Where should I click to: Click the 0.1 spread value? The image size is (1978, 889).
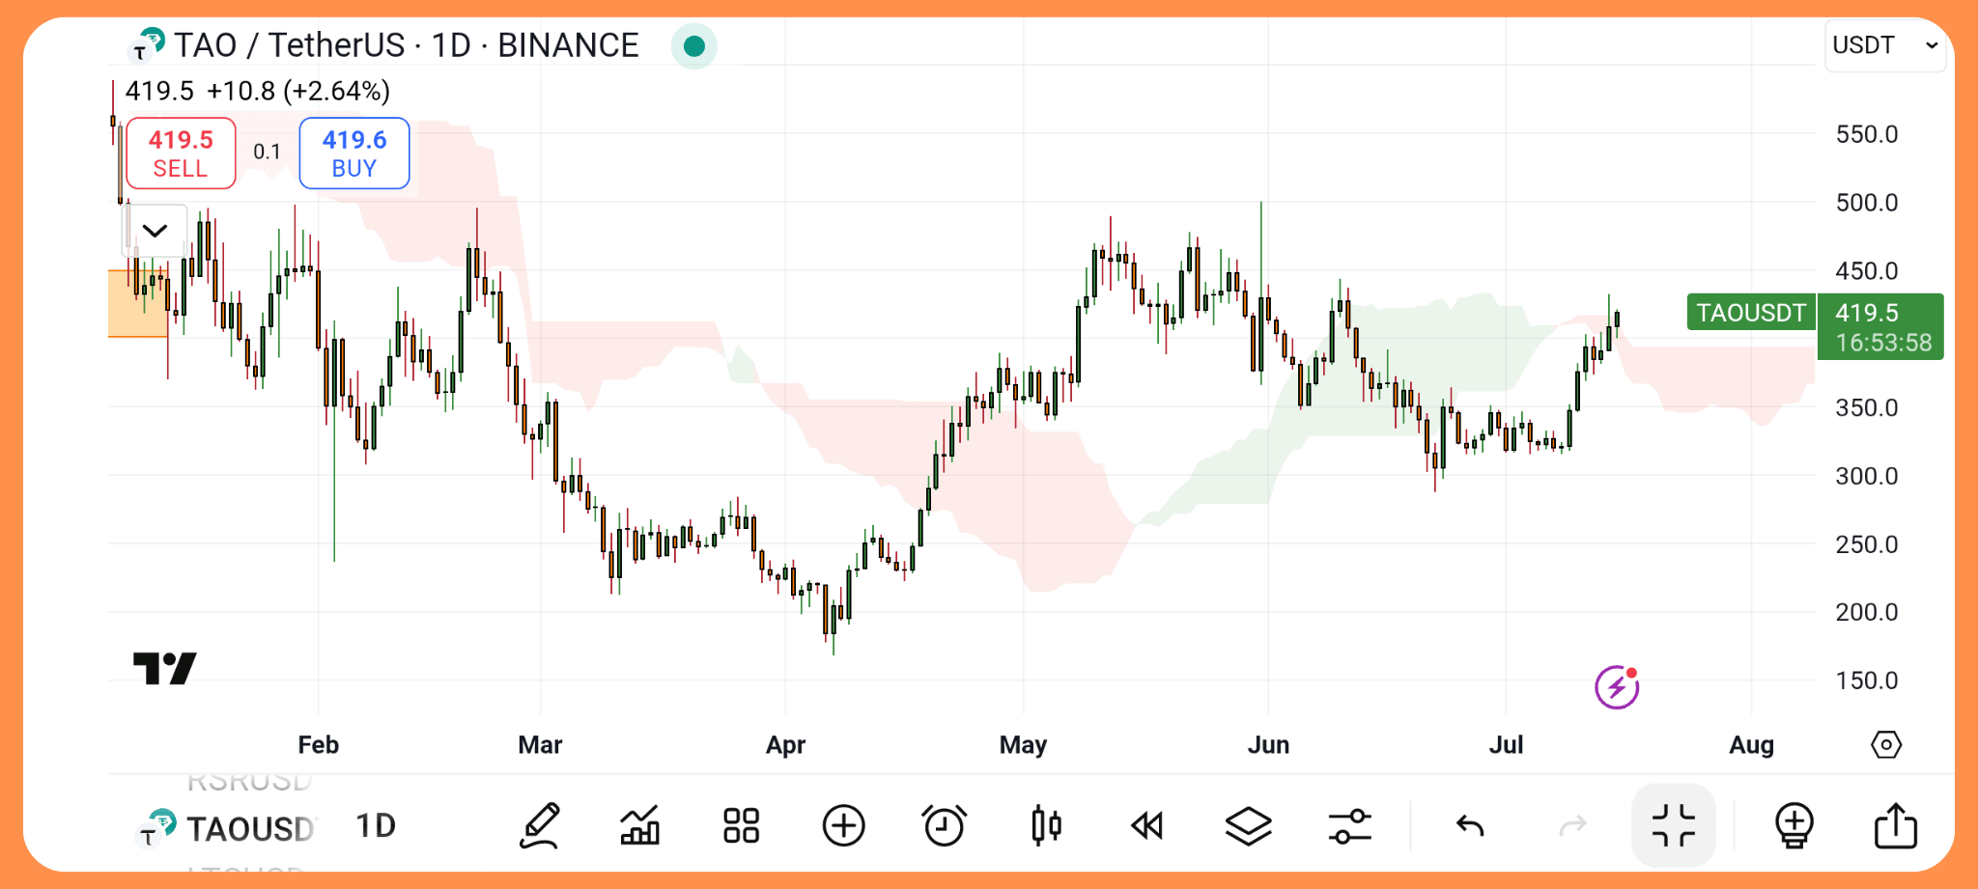tap(267, 152)
